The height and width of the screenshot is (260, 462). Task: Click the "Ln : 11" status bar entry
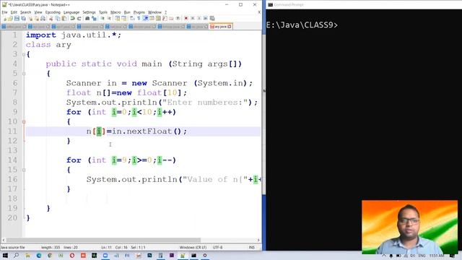tap(107, 247)
